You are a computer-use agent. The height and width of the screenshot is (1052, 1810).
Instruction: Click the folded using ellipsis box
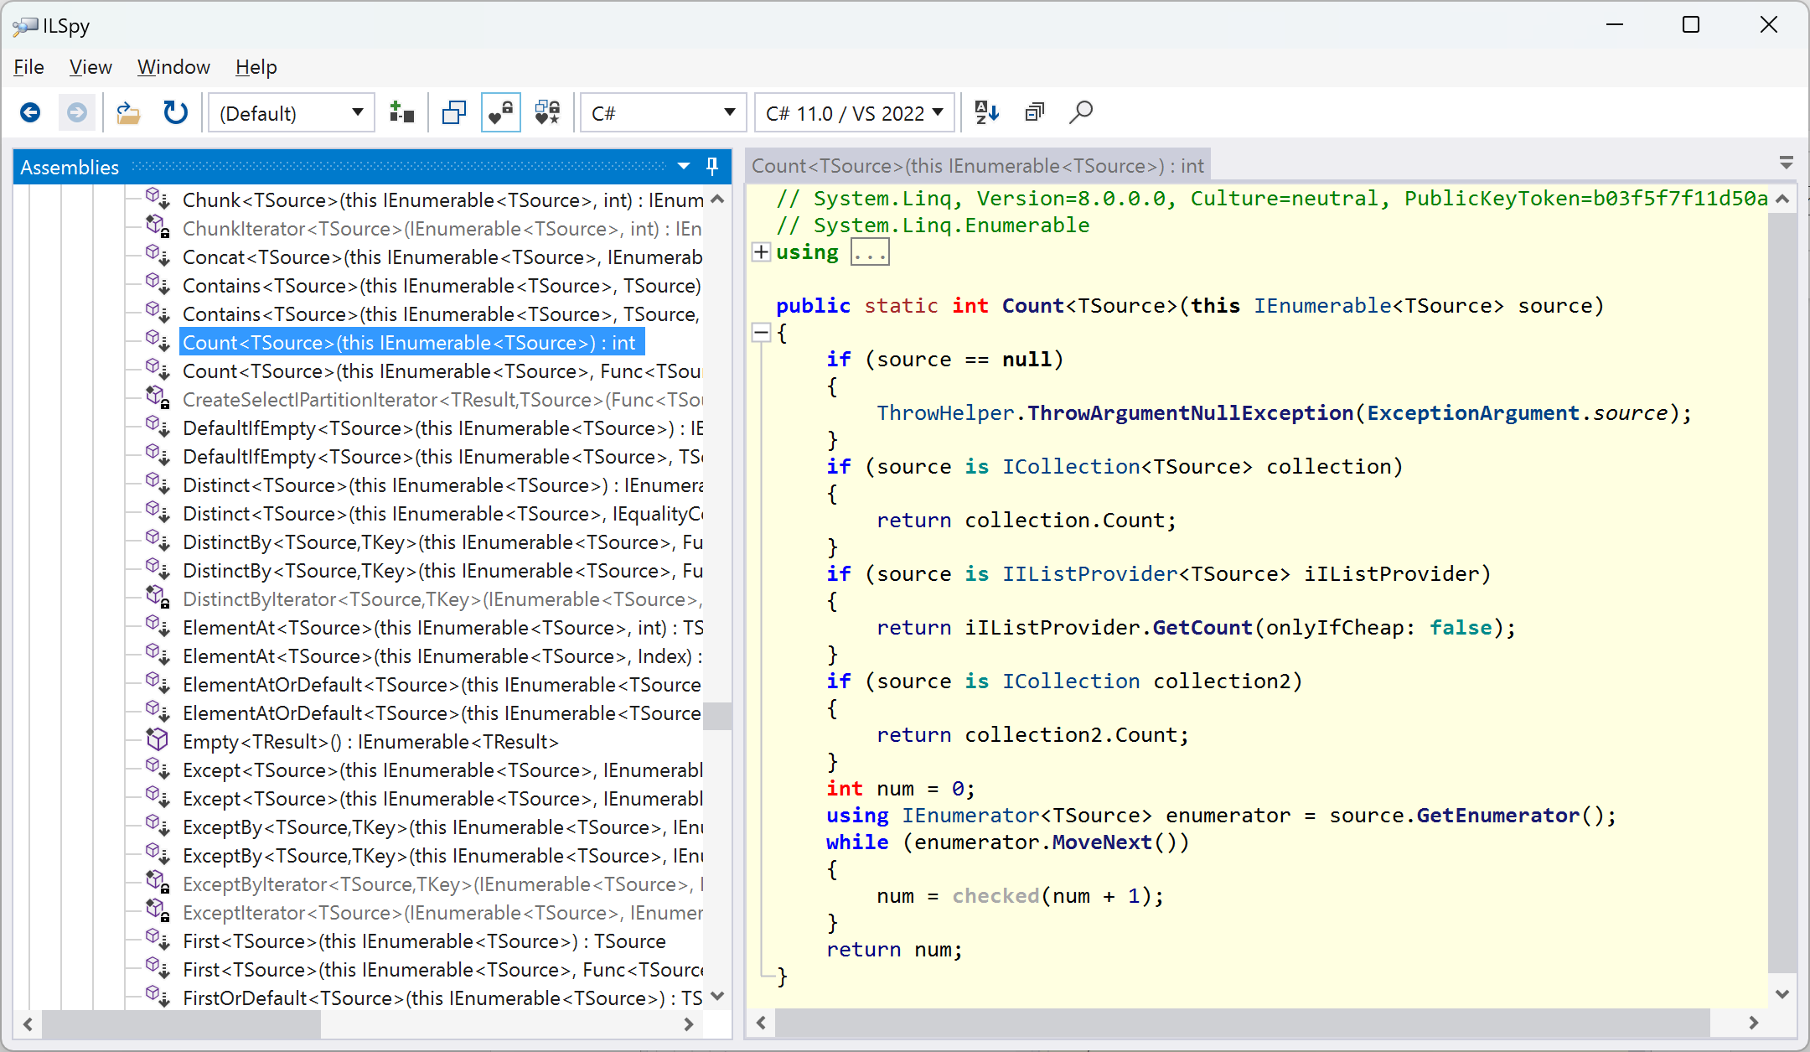coord(870,252)
